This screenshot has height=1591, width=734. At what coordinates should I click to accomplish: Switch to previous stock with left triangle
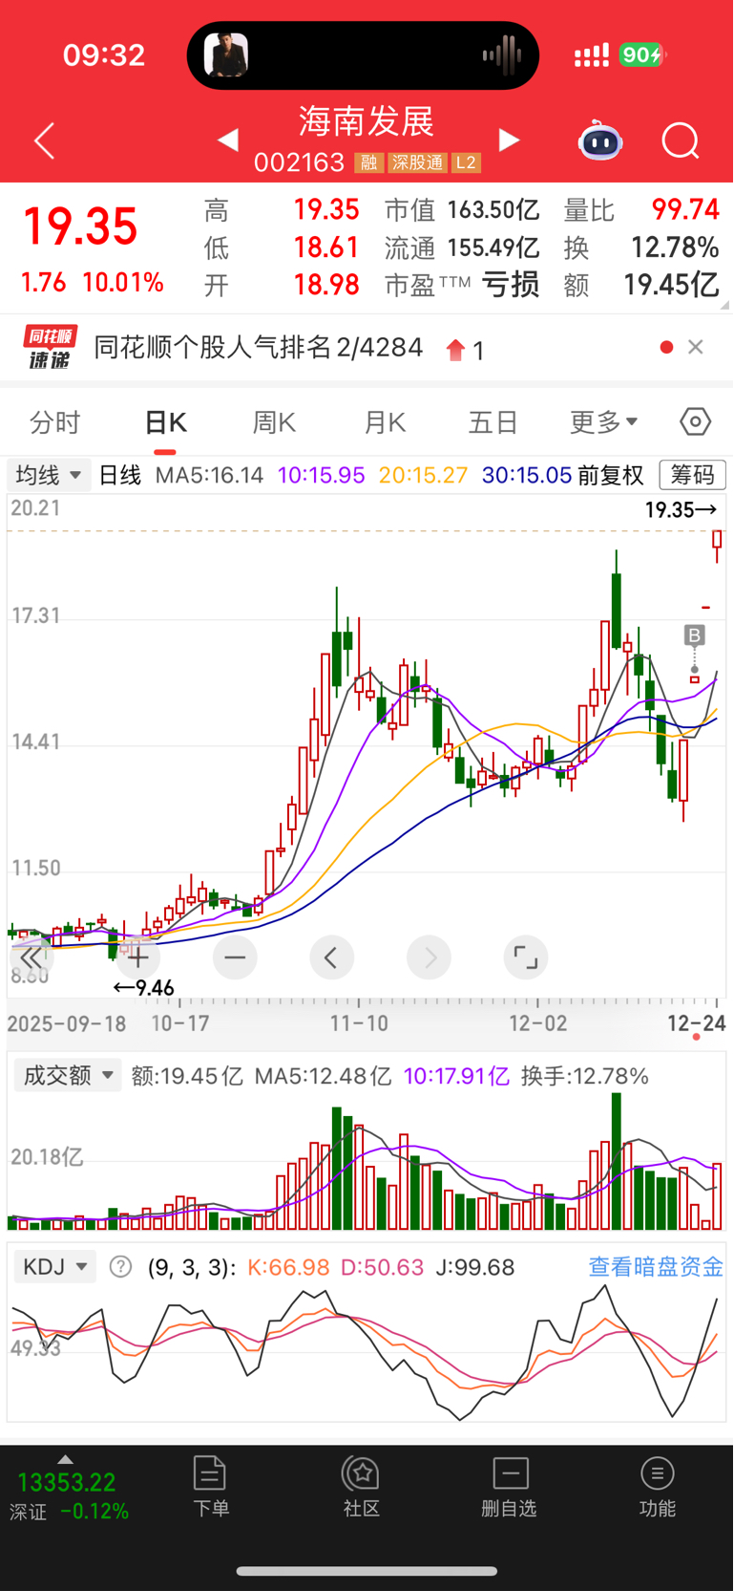click(227, 140)
